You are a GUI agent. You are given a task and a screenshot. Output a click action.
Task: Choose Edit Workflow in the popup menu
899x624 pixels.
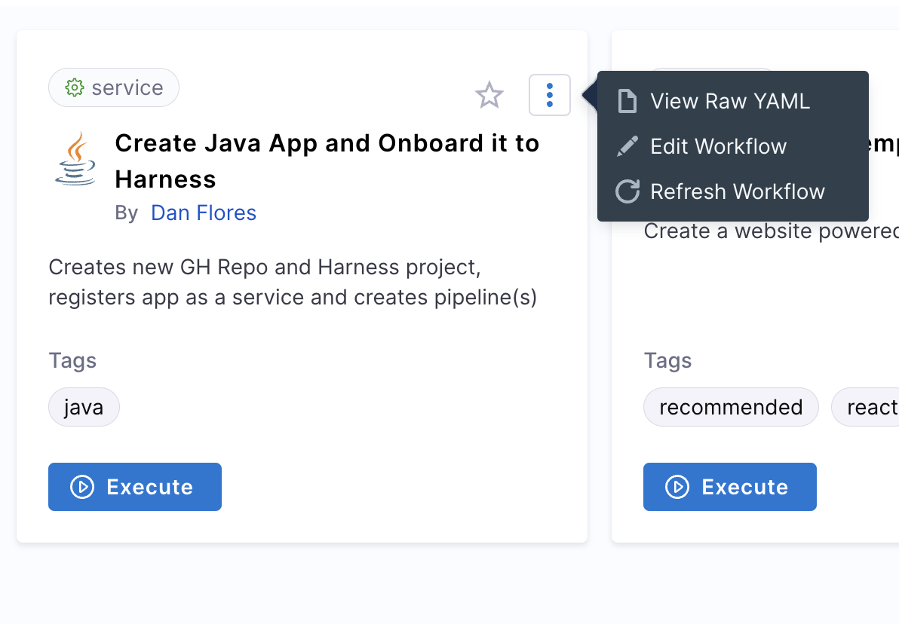(718, 146)
